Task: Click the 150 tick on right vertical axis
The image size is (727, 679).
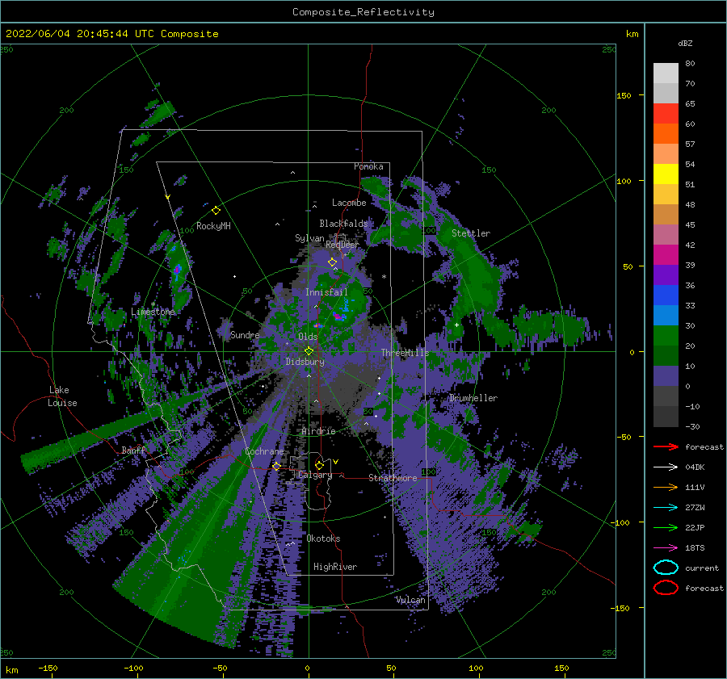Action: coord(624,95)
